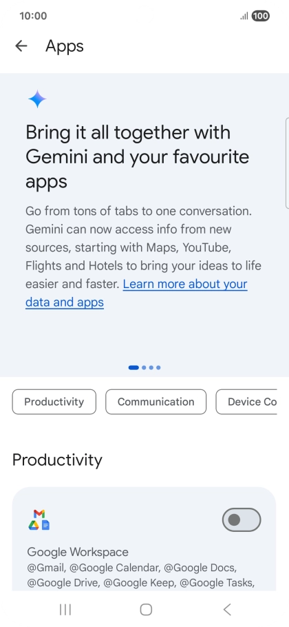
Task: Tap the active first carousel indicator
Action: pos(133,367)
